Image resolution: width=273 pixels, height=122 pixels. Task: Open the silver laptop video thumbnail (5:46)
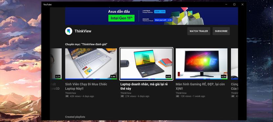91,64
